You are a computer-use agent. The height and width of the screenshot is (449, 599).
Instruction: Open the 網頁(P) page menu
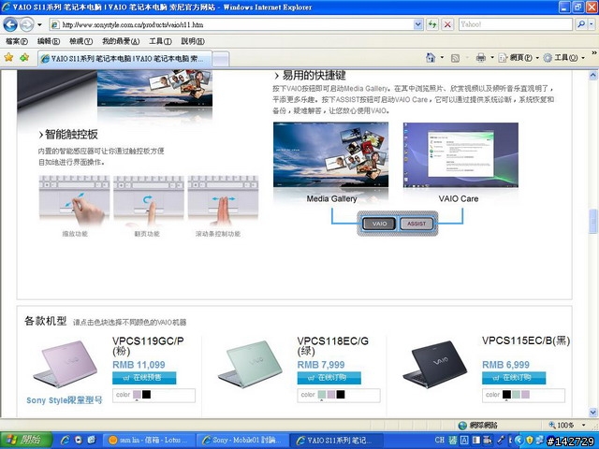pyautogui.click(x=518, y=58)
